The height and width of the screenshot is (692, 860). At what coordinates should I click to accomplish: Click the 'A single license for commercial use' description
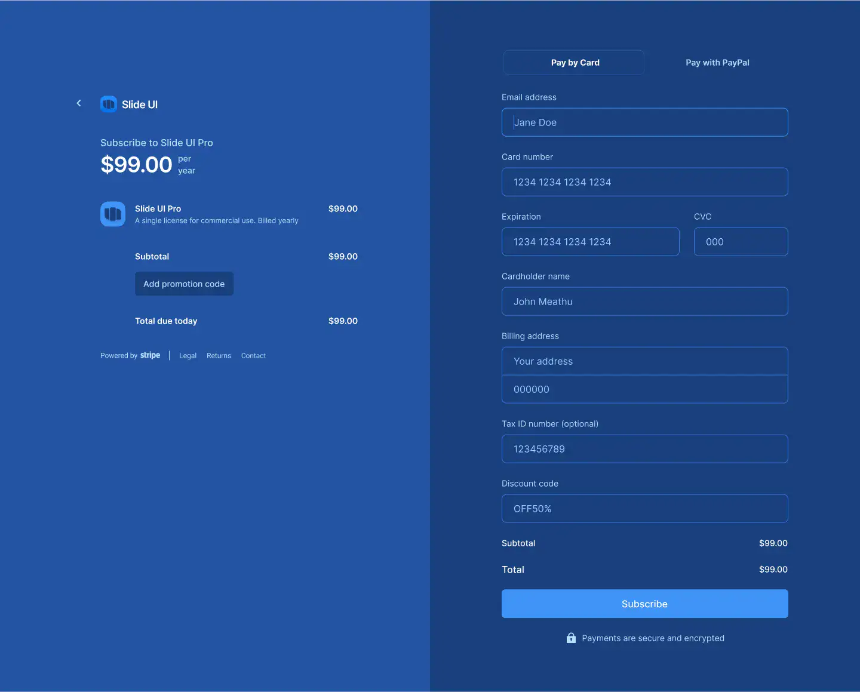pos(217,221)
